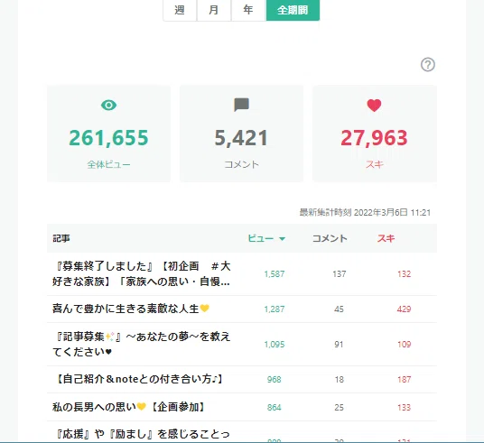Switch to the 月 (month) tab
The height and width of the screenshot is (443, 484).
[214, 10]
